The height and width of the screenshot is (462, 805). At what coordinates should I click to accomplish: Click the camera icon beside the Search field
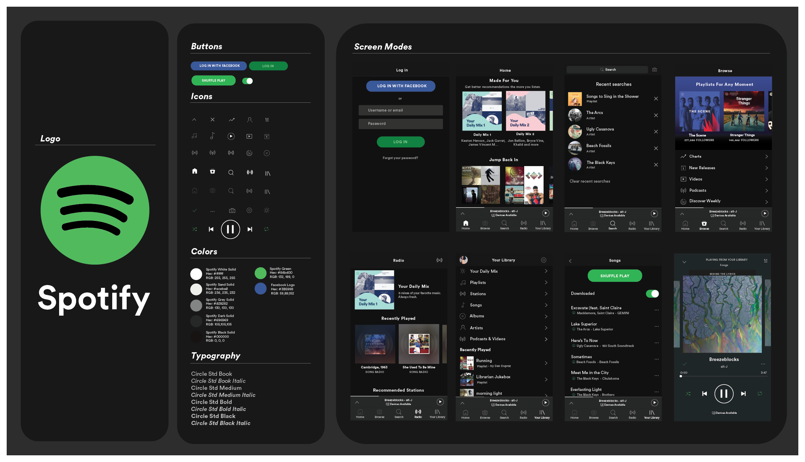point(654,70)
